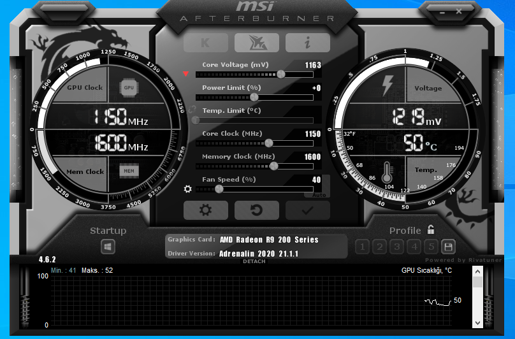Apply settings with the checkmark button
The height and width of the screenshot is (339, 515).
pos(308,210)
